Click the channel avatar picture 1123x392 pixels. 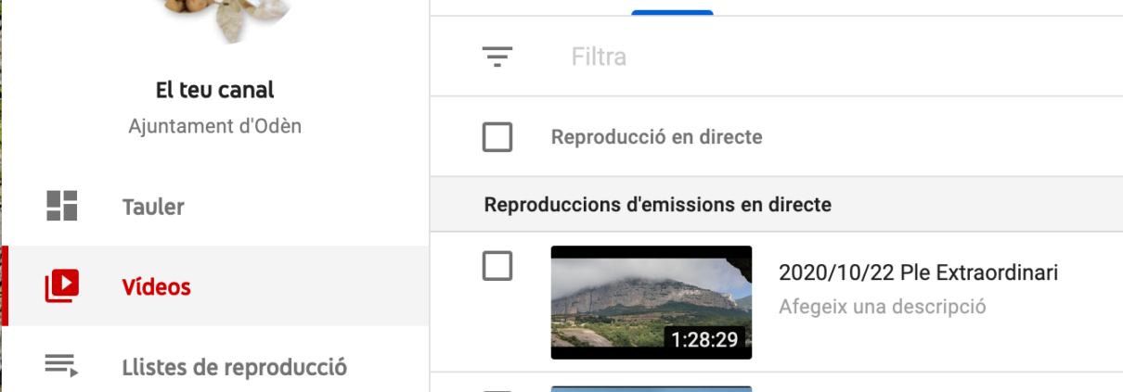(215, 19)
